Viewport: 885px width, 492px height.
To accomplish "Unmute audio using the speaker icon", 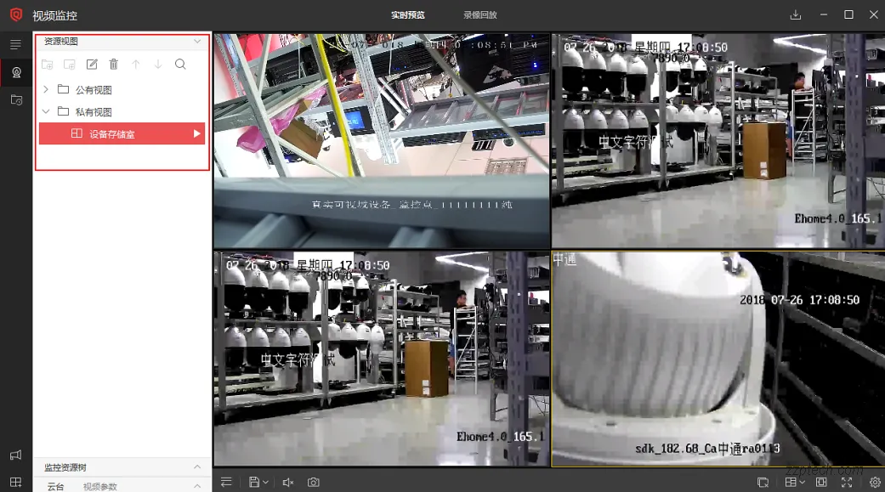I will [287, 483].
